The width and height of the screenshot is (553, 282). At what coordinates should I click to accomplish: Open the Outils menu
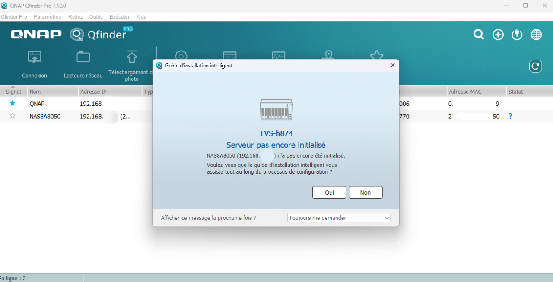(x=96, y=17)
